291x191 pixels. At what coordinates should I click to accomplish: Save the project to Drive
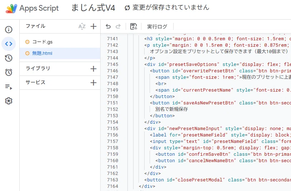pos(134,26)
